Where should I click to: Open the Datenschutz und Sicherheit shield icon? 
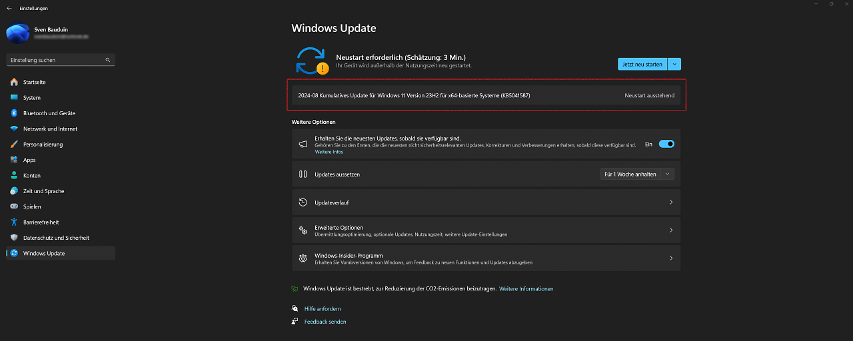tap(14, 238)
